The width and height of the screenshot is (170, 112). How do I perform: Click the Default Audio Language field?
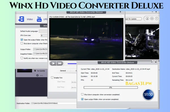tap(43, 31)
